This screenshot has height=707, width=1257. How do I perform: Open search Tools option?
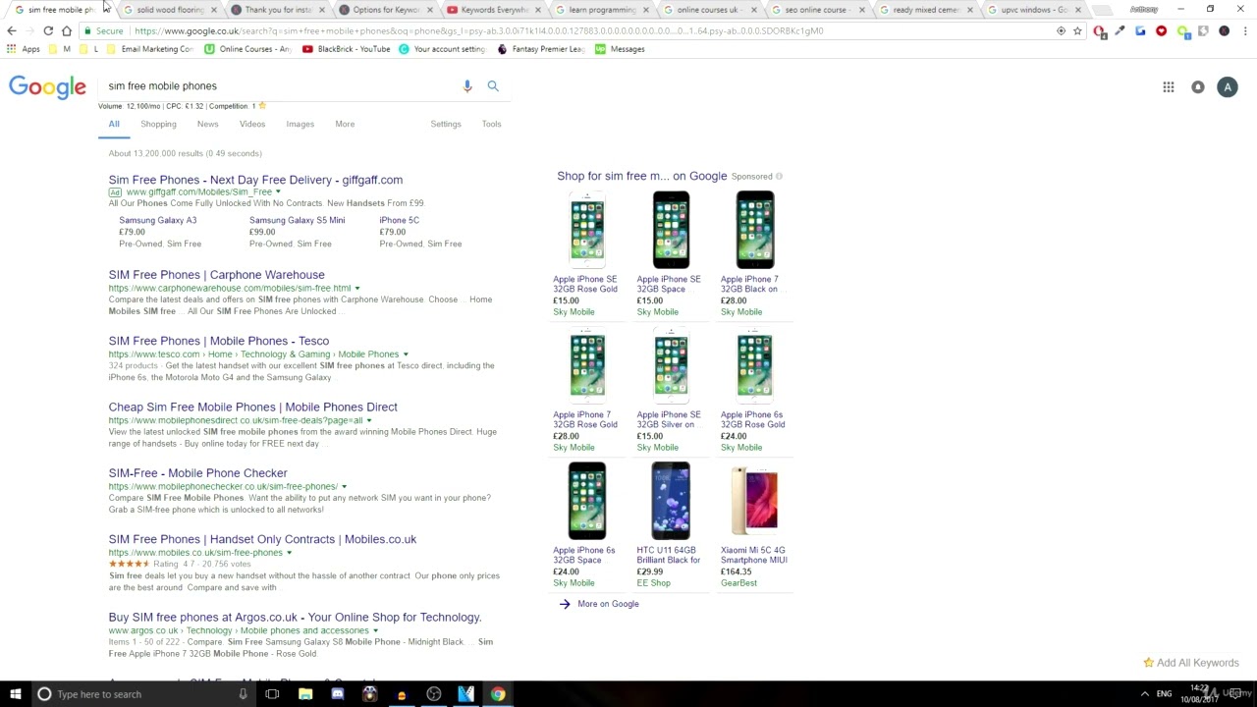(492, 124)
